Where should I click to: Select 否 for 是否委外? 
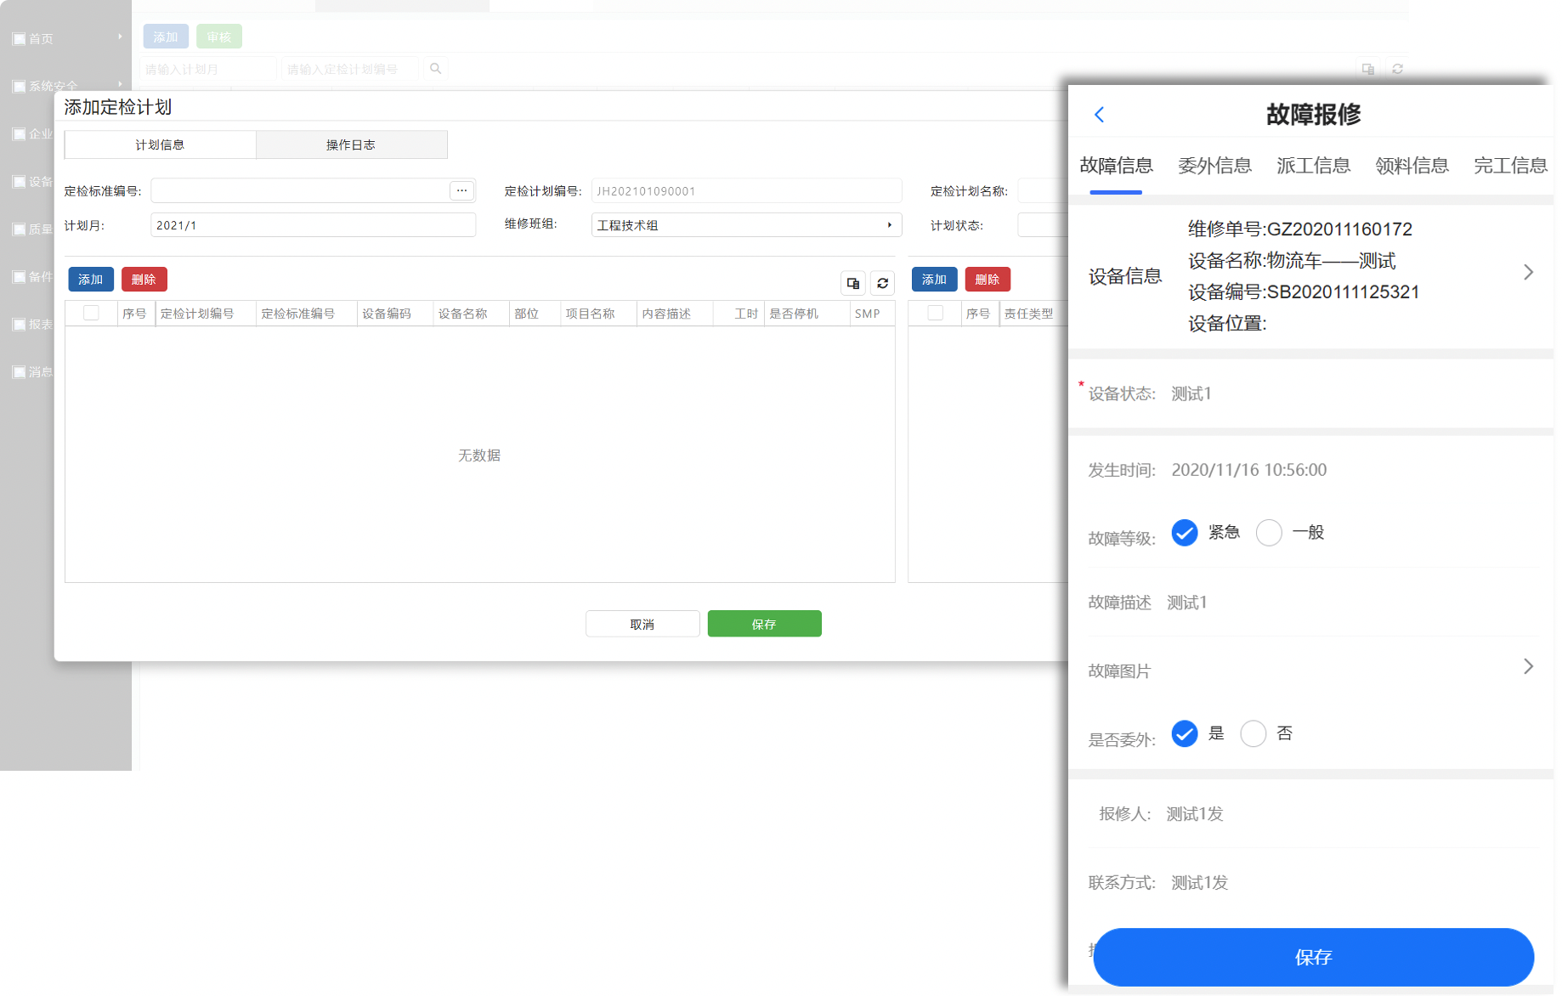coord(1253,733)
